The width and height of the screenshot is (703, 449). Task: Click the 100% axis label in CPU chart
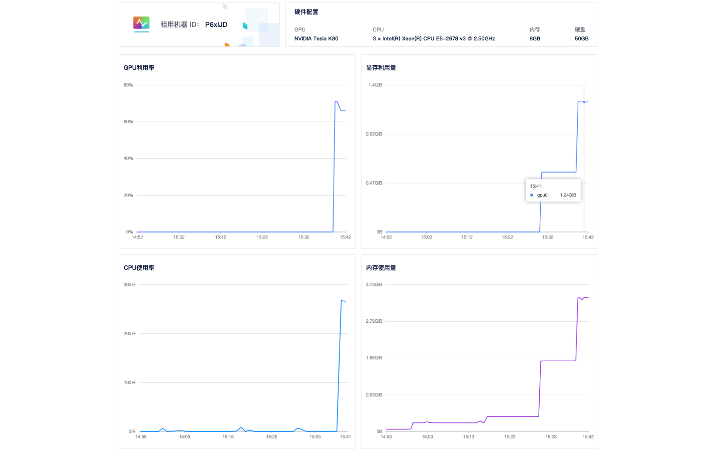pyautogui.click(x=129, y=383)
